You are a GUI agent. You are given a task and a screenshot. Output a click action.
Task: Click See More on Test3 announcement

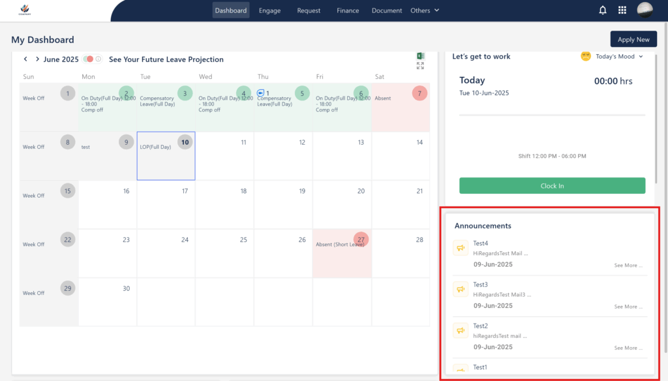coord(628,307)
